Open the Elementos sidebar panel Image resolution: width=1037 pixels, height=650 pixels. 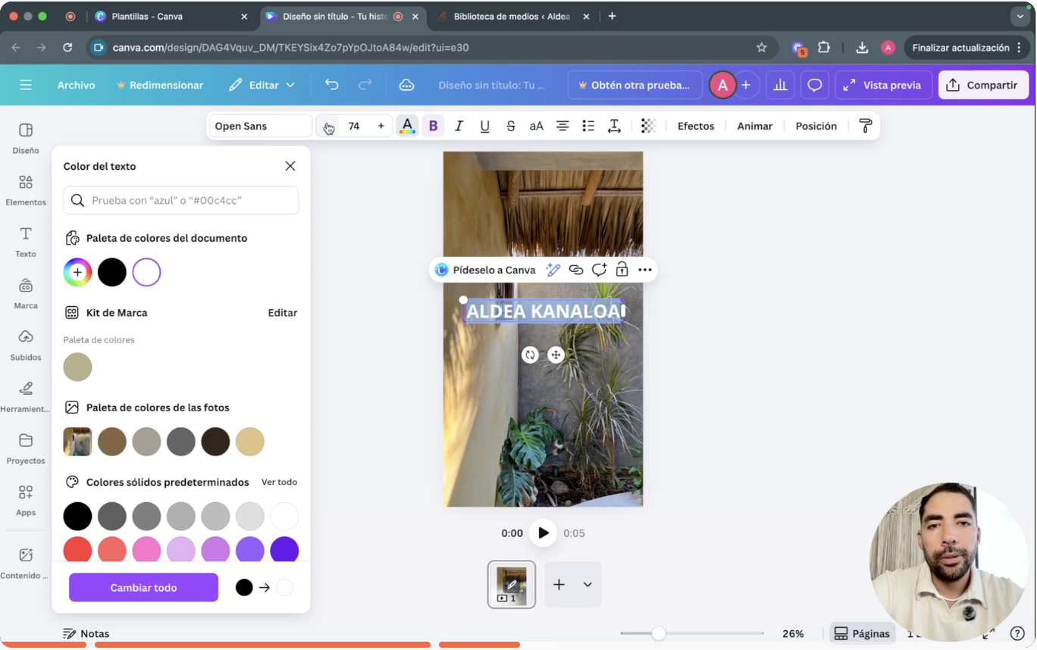26,190
